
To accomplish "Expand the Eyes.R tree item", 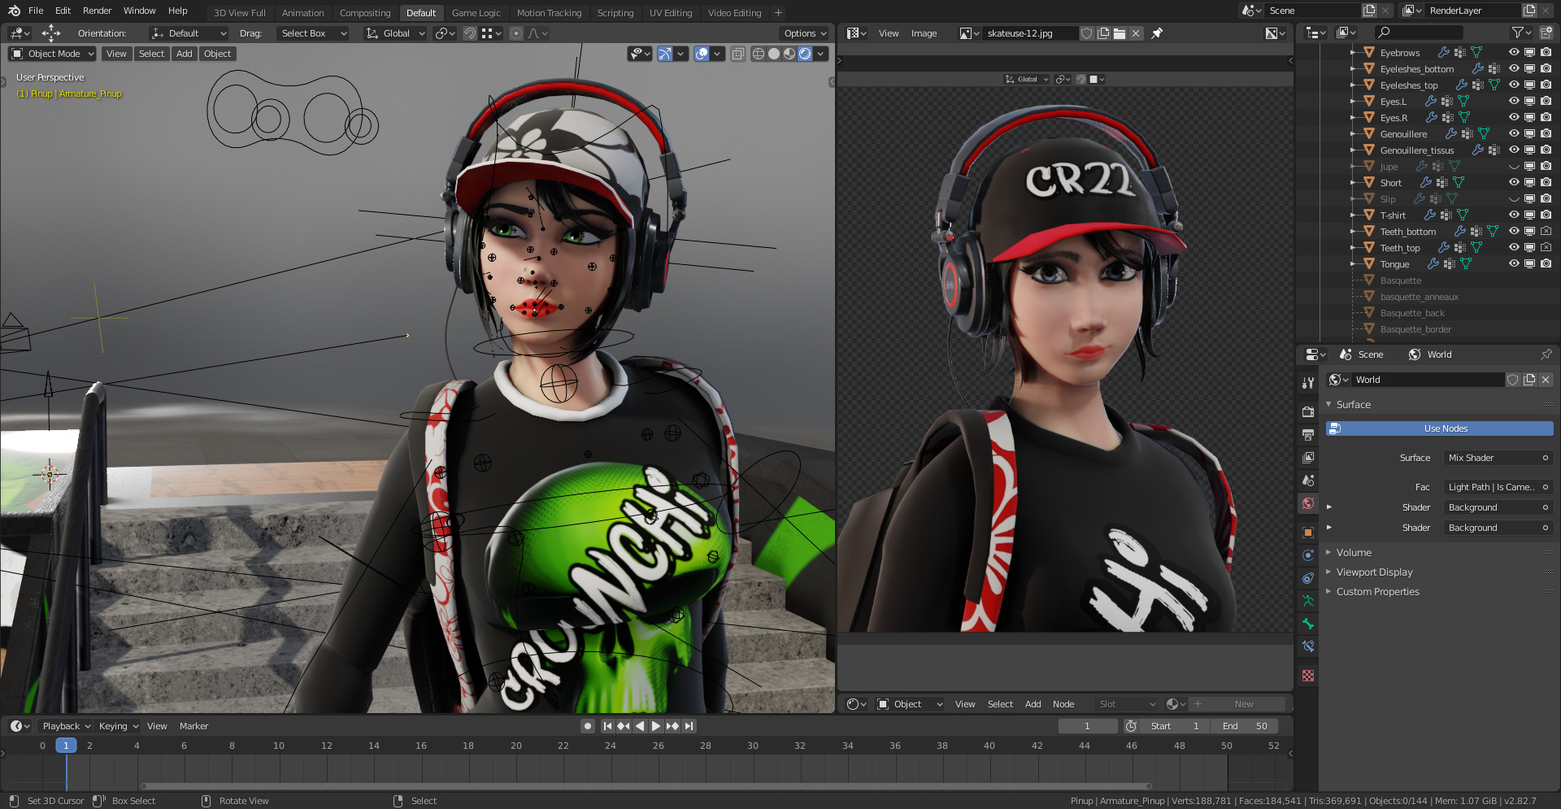I will (1353, 117).
